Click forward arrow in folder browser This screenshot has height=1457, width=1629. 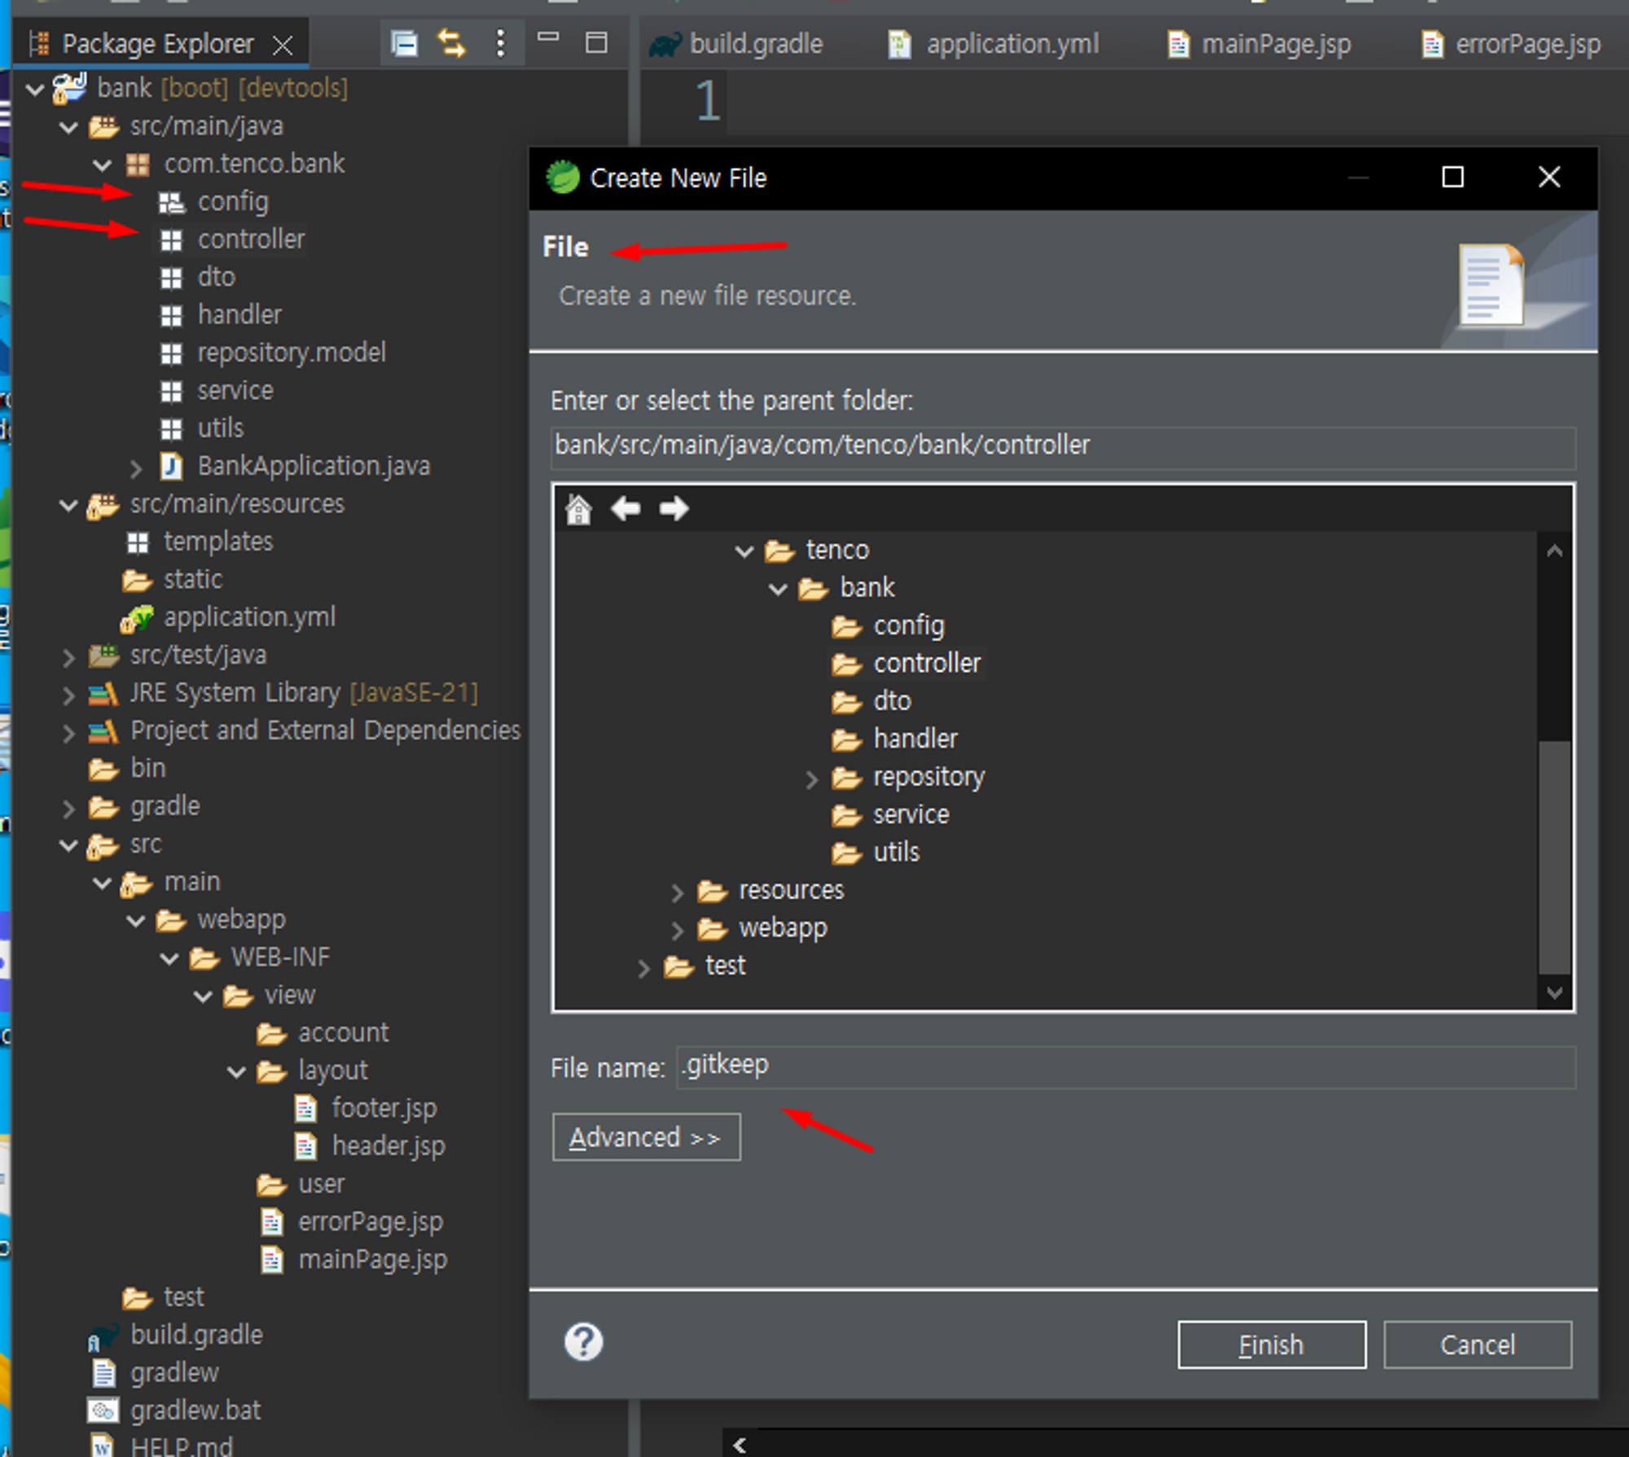(674, 509)
